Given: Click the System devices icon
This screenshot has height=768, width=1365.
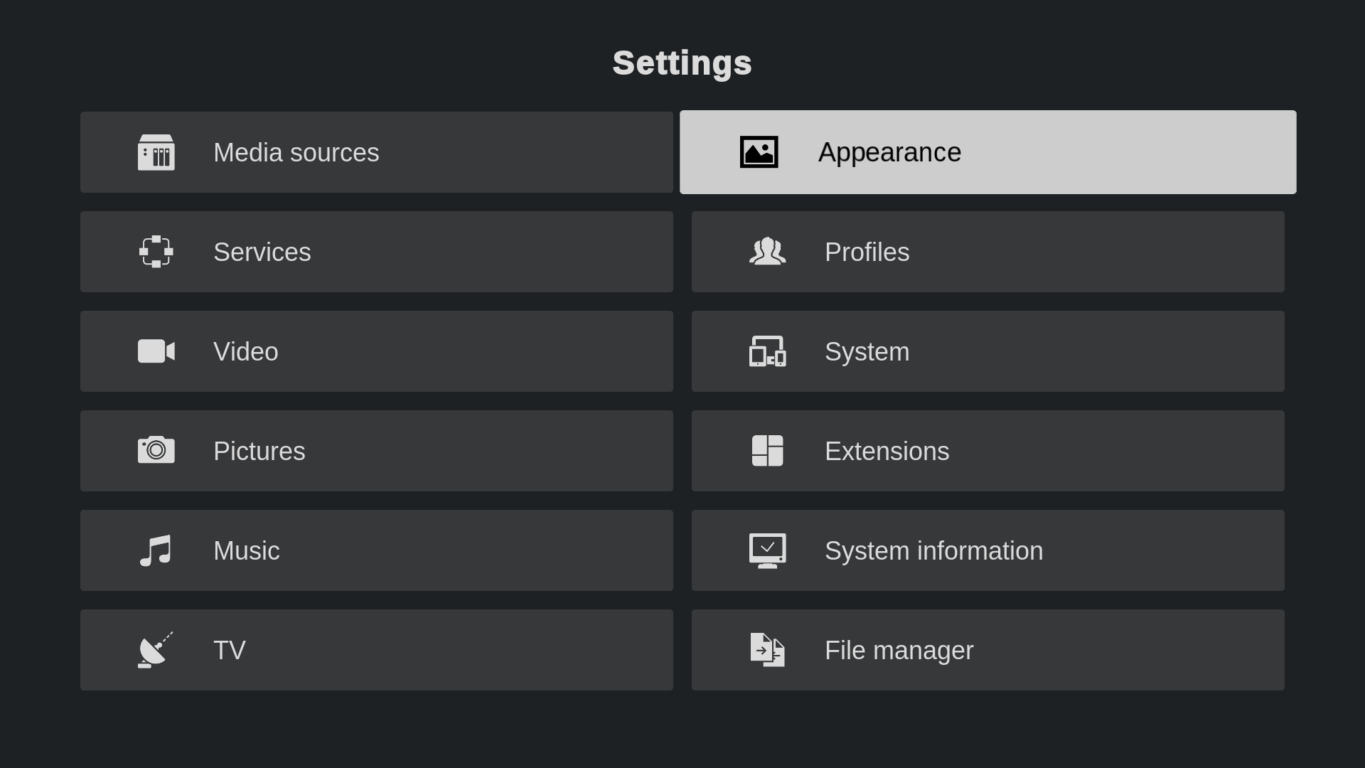Looking at the screenshot, I should pos(767,351).
